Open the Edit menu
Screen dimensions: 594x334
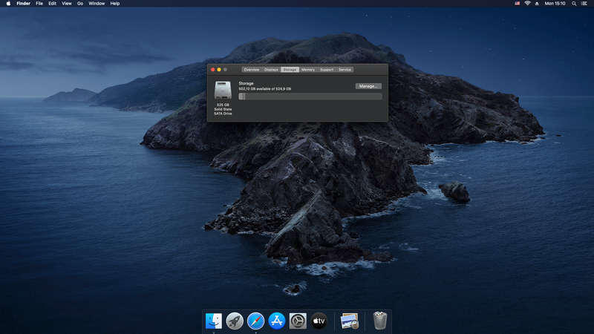(x=52, y=4)
